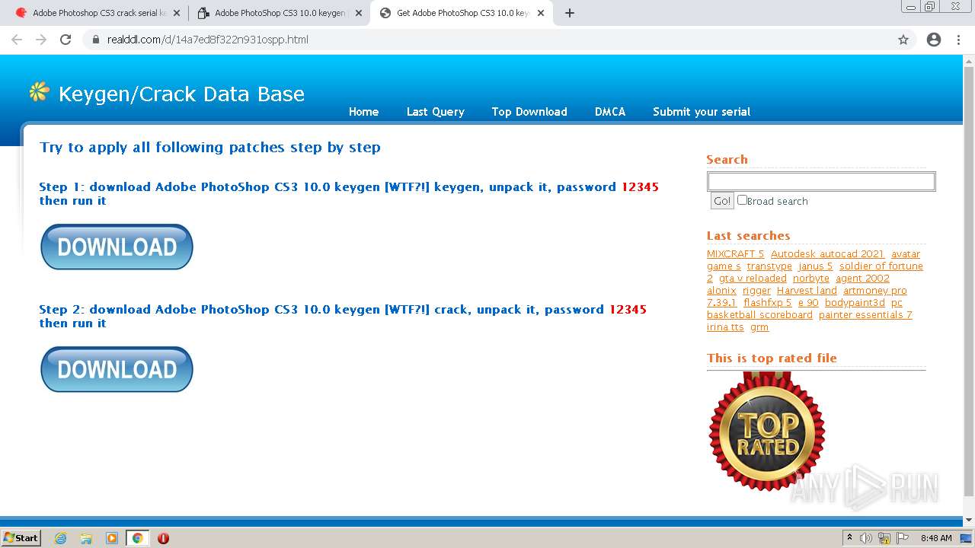Close the Adobe PhotoShop CS3 10.0 keygen tab
This screenshot has width=975, height=548.
359,13
